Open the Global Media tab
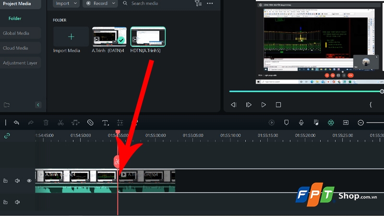384x216 pixels. click(16, 33)
